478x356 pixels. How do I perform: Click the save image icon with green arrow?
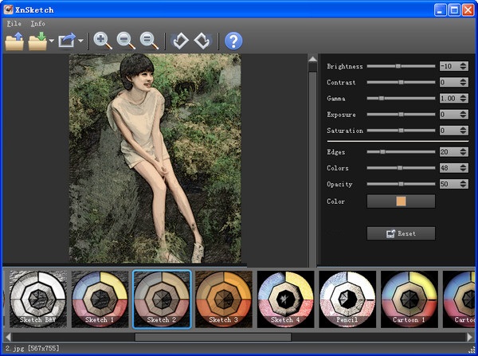pyautogui.click(x=37, y=41)
